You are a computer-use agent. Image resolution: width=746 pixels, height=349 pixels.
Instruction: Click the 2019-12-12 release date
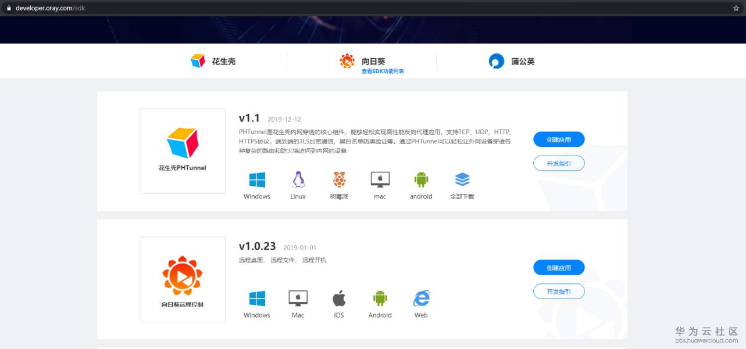pos(284,120)
